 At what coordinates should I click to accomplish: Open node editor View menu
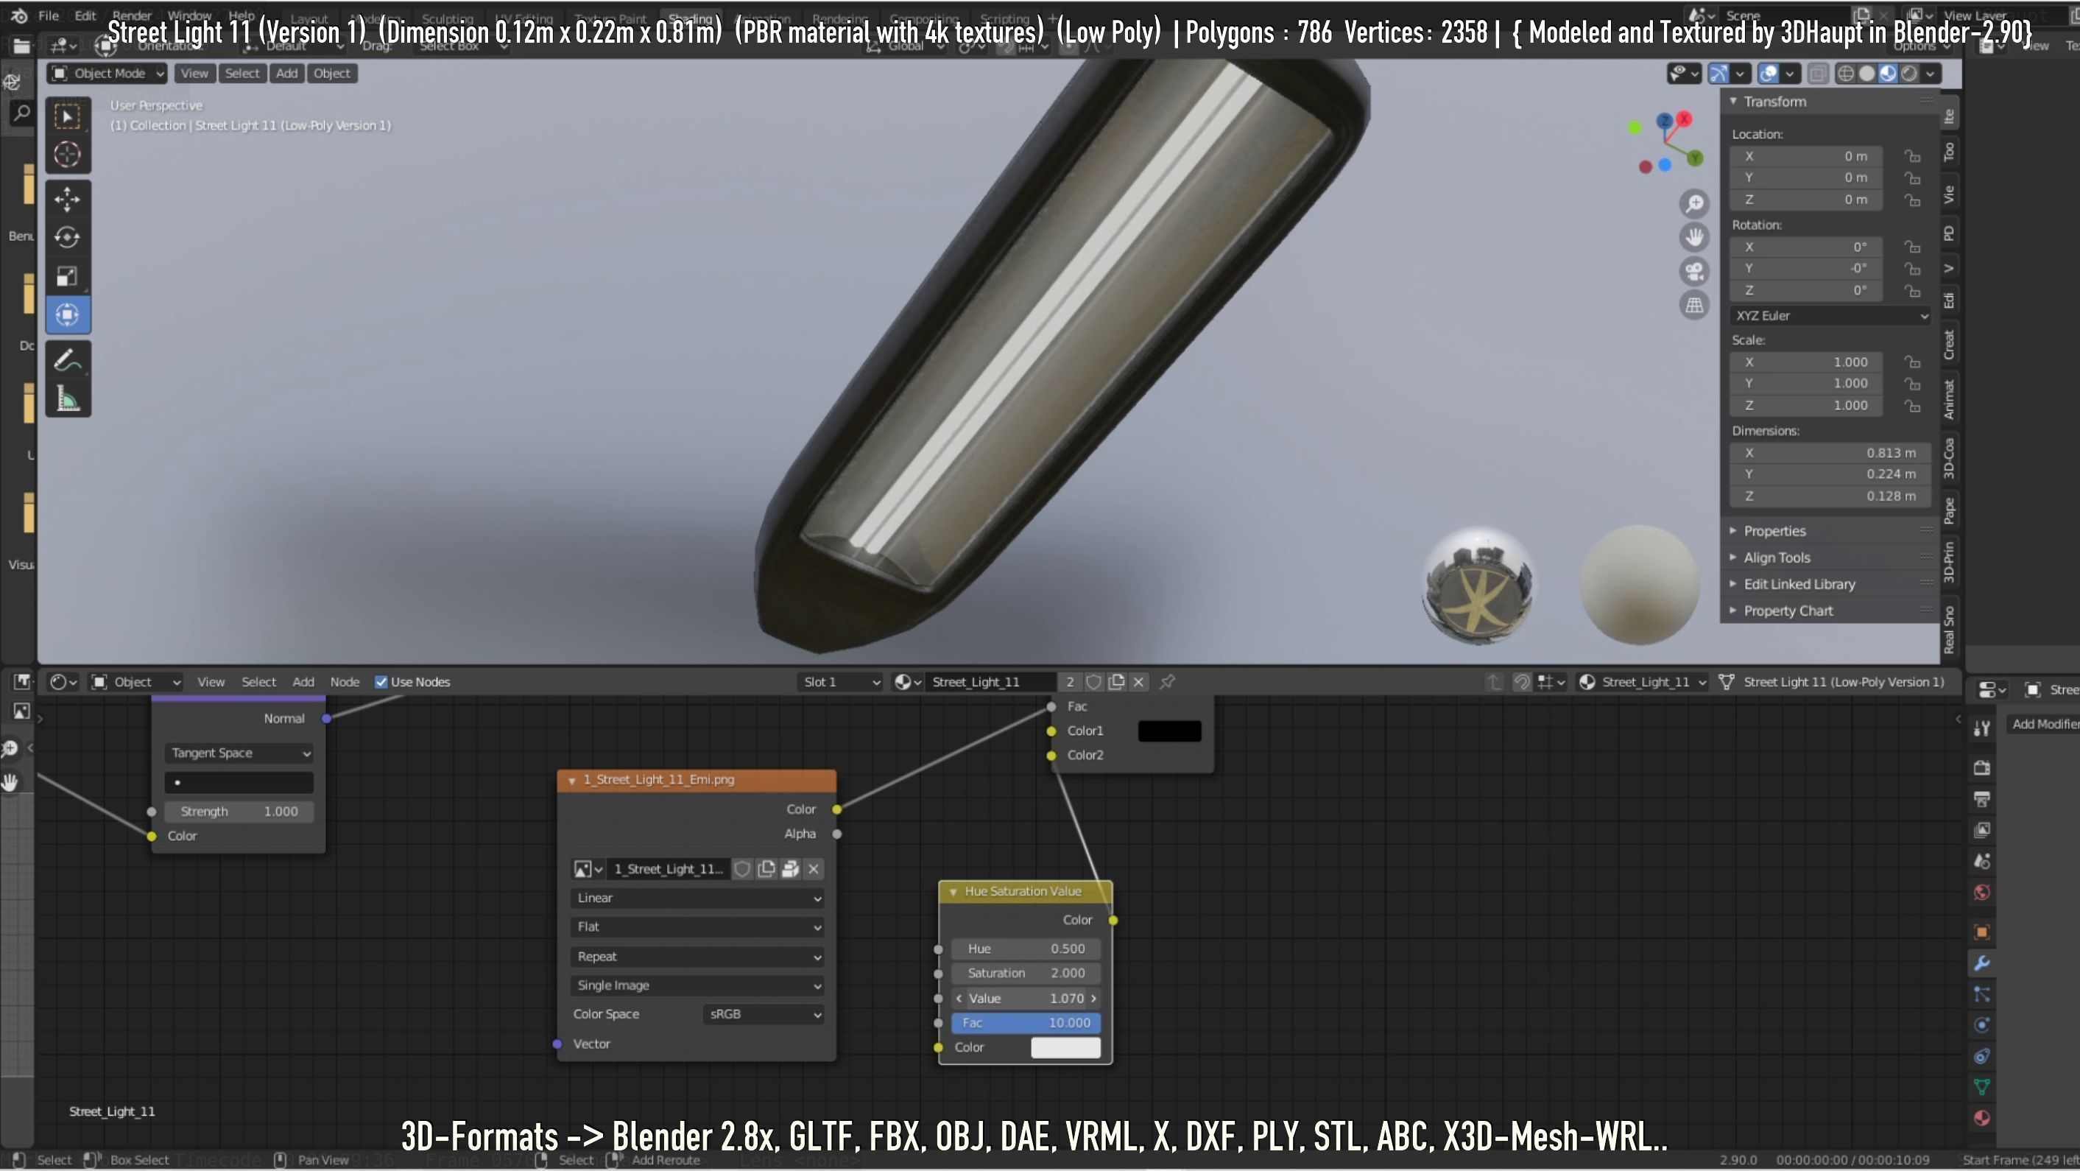point(211,681)
